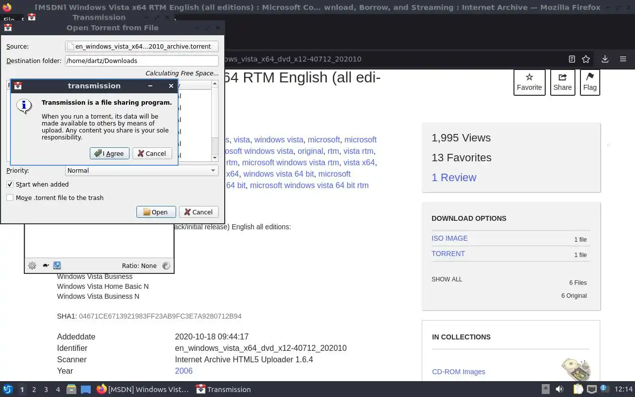Switch to workspace 3
Screen dimensions: 635x397
tap(46, 390)
